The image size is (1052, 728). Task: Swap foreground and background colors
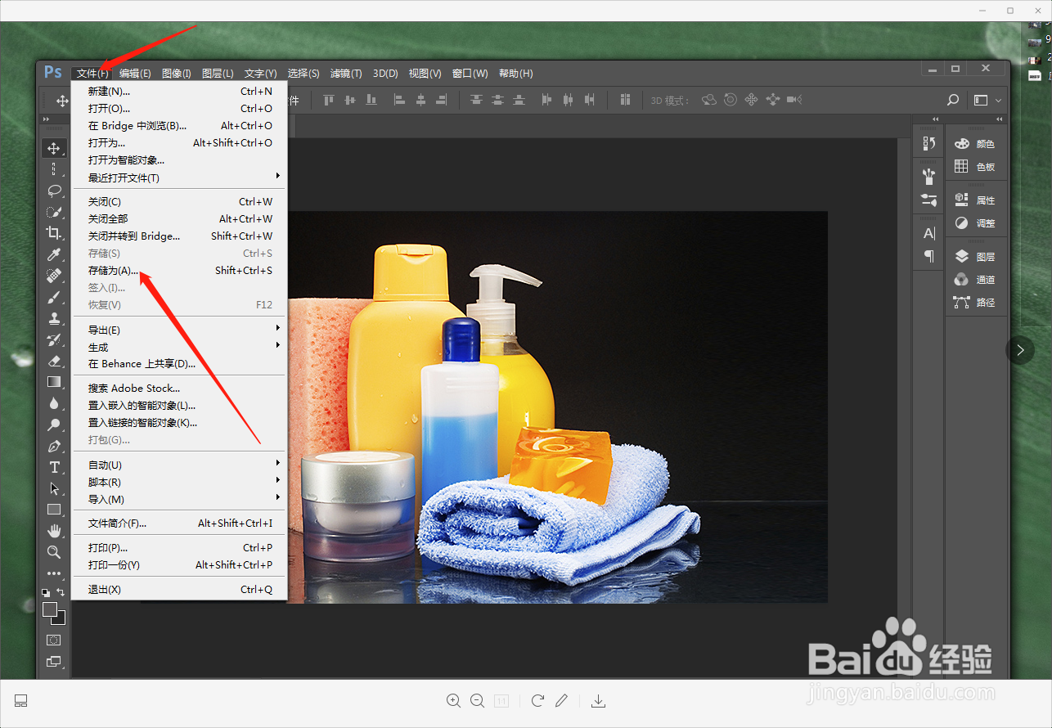click(x=61, y=593)
